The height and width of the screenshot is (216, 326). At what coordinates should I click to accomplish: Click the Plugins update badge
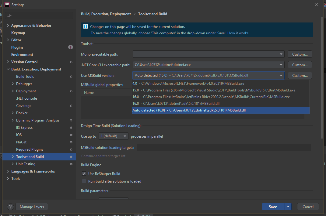click(71, 47)
